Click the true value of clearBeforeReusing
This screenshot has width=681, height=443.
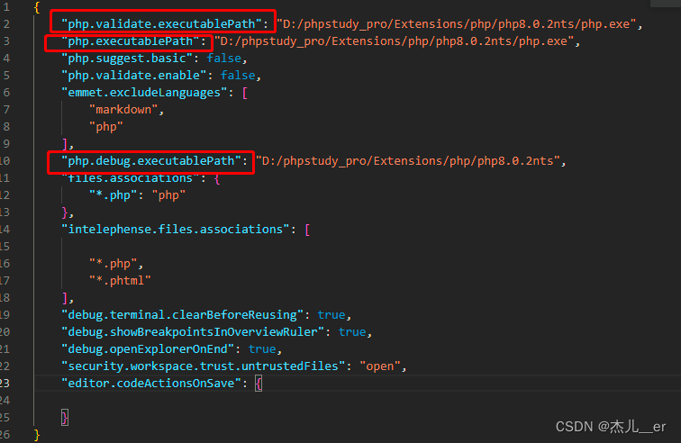tap(331, 315)
